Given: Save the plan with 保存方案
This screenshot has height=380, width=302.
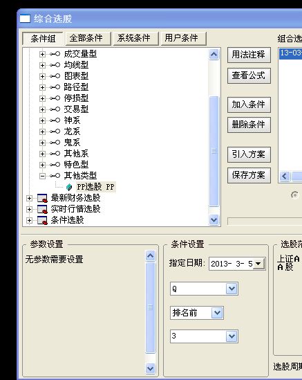Looking at the screenshot, I should point(249,175).
